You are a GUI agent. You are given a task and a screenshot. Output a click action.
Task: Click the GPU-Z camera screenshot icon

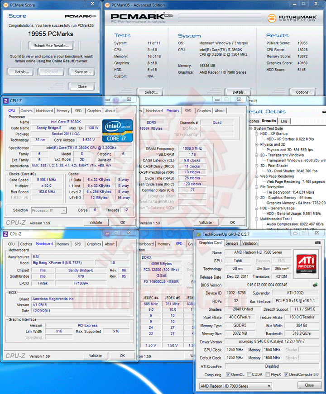(318, 242)
